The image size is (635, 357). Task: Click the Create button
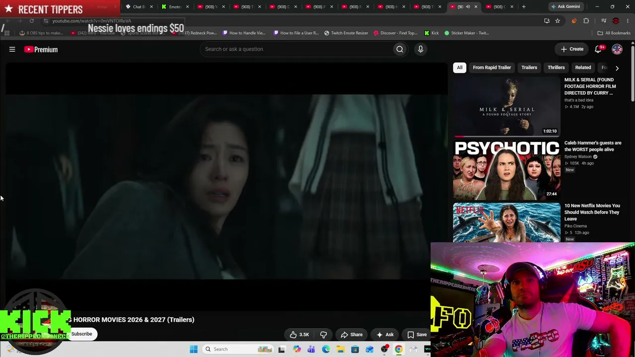coord(572,49)
